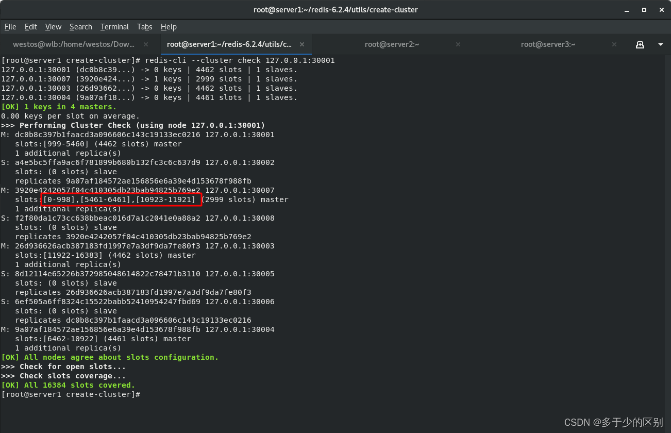Image resolution: width=671 pixels, height=433 pixels.
Task: Click the window title root@server1 create-cluster
Action: pyautogui.click(x=335, y=10)
